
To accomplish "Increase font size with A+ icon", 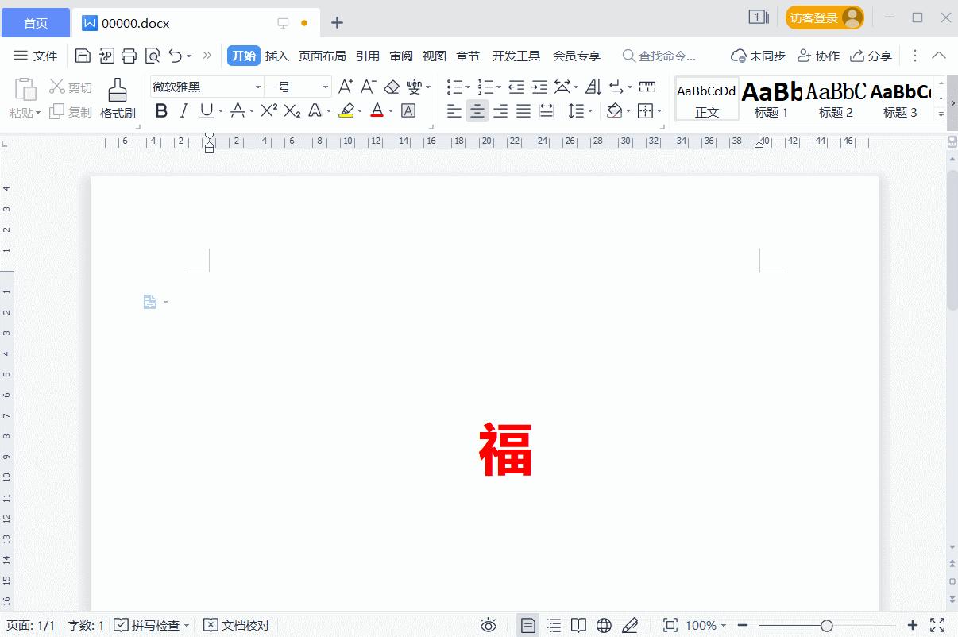I will tap(346, 87).
